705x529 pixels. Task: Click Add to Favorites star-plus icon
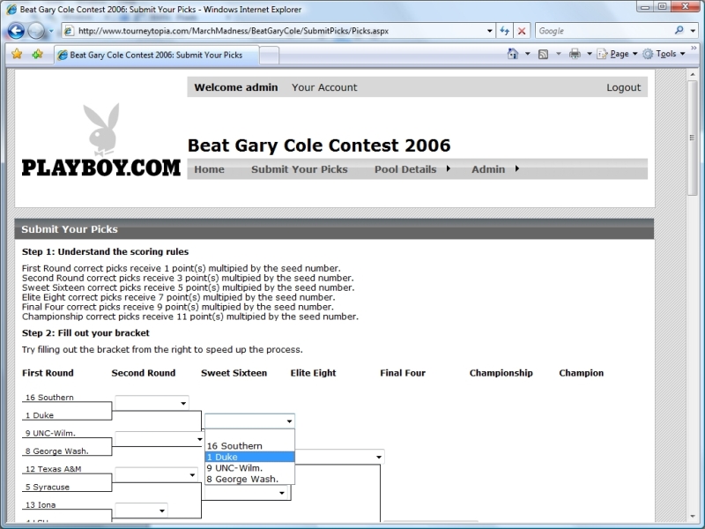37,55
